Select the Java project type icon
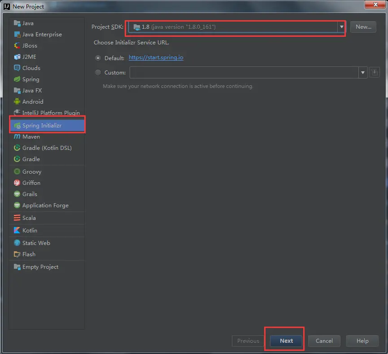Viewport: 388px width, 354px height. coord(17,23)
